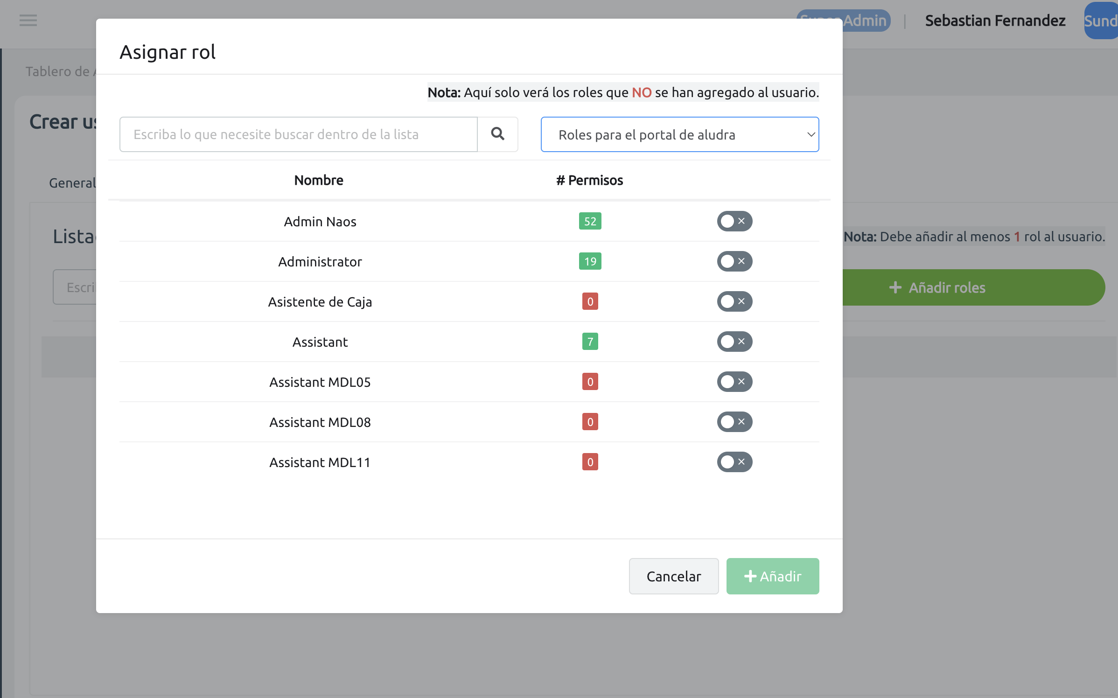Focus the role search input field
This screenshot has height=698, width=1118.
pos(299,134)
